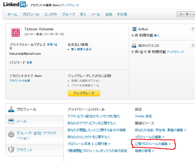Click the アップグレード link in header
The image size is (195, 162).
[x=70, y=5]
